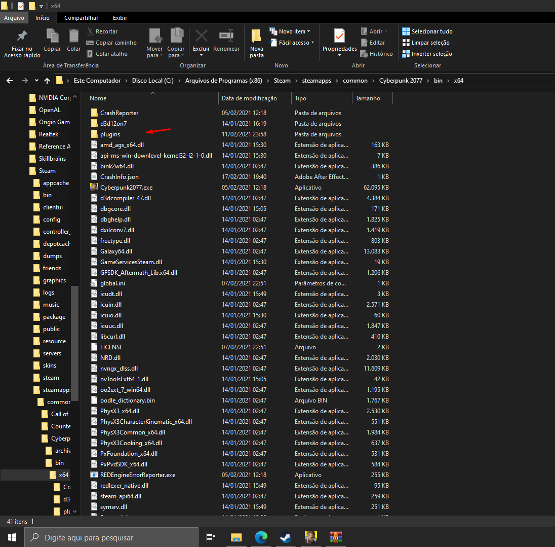The image size is (555, 547).
Task: Open the Propriedades icon
Action: [x=339, y=36]
